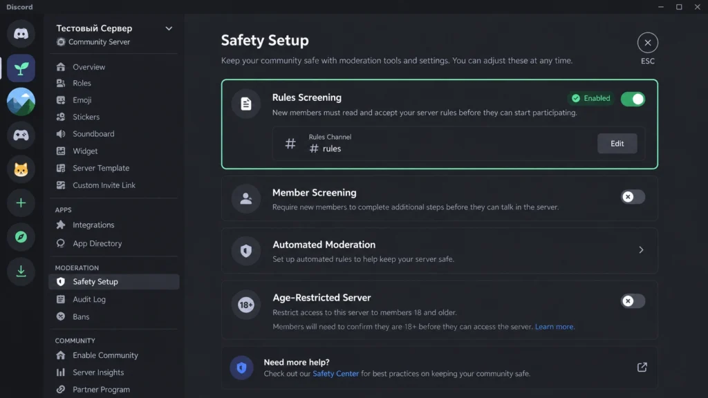Edit the Rules Channel

click(617, 144)
